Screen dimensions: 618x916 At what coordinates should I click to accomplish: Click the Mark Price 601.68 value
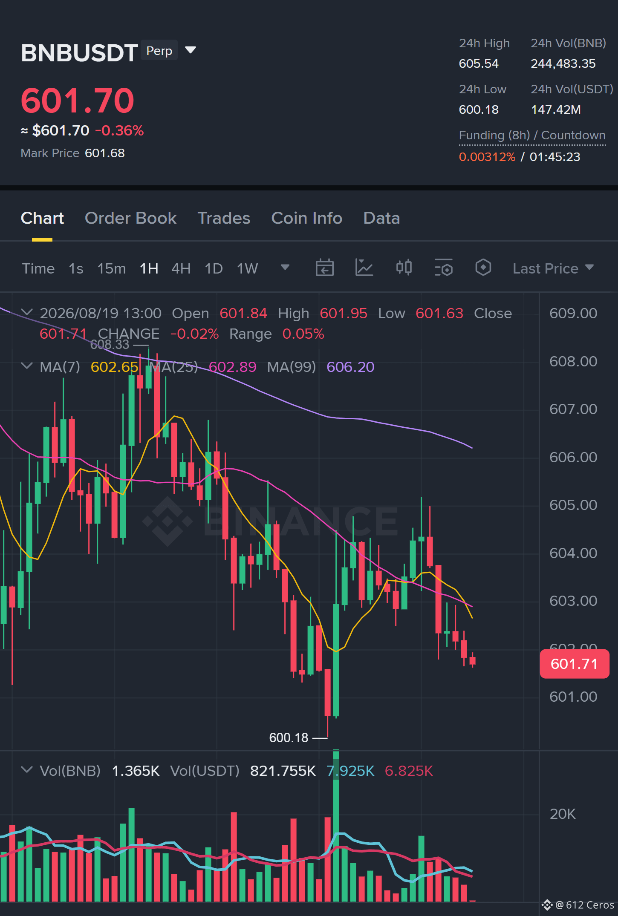click(105, 153)
